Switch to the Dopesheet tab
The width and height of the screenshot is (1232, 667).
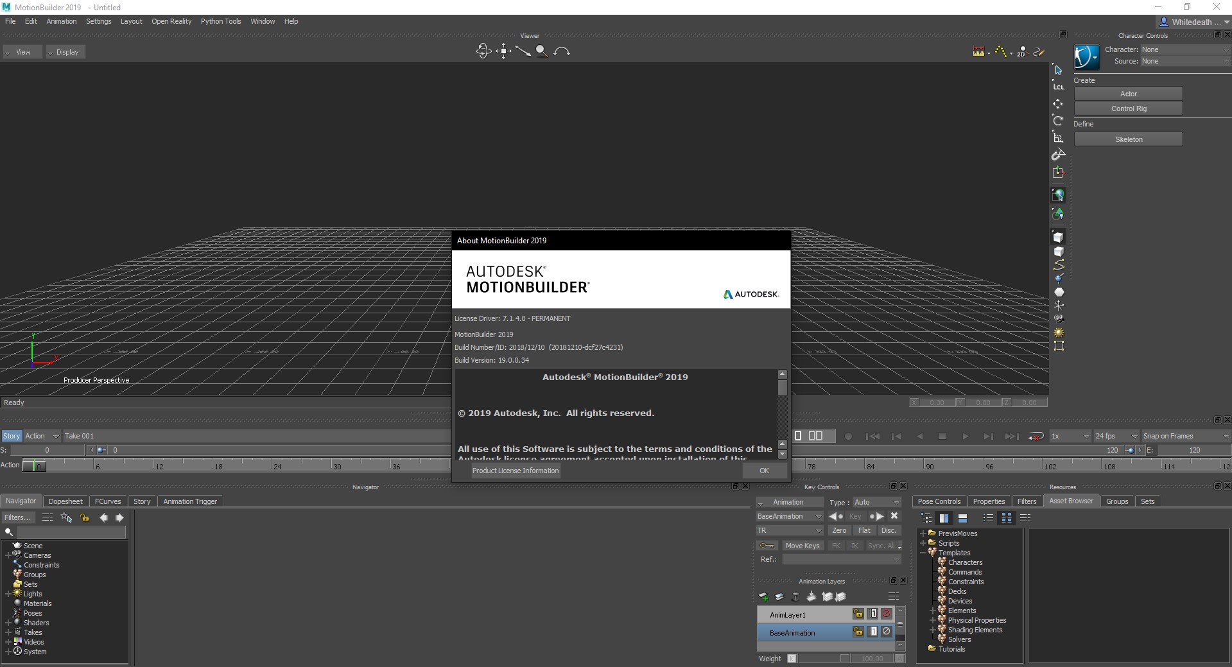[x=65, y=501]
